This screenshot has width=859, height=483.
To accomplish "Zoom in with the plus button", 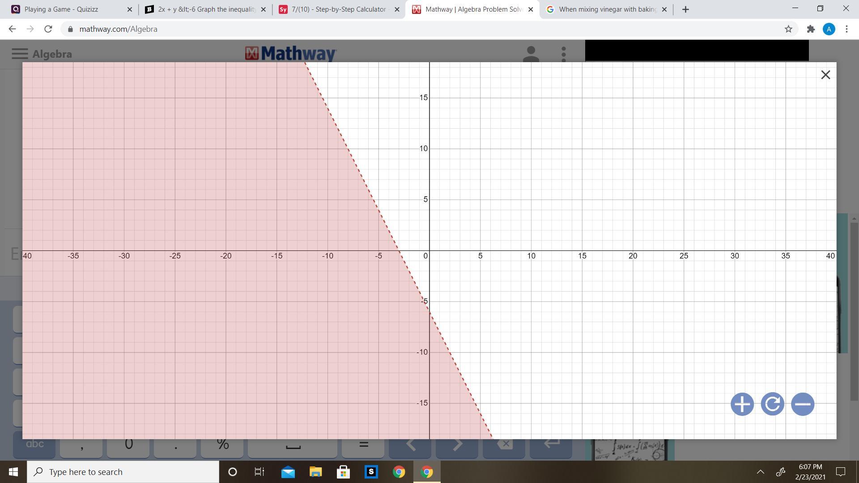I will click(x=742, y=404).
